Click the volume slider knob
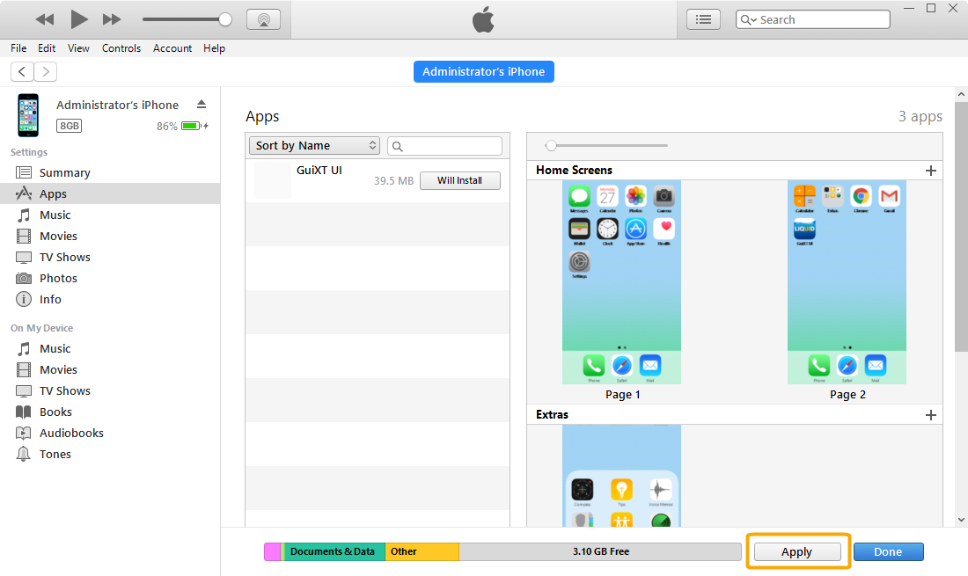 coord(225,19)
